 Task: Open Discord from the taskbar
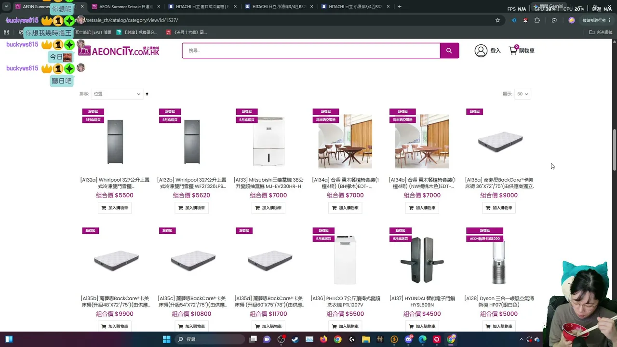tap(409, 339)
